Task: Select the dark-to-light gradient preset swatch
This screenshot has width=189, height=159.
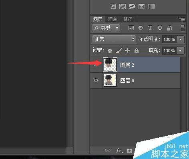Action: [x=151, y=6]
